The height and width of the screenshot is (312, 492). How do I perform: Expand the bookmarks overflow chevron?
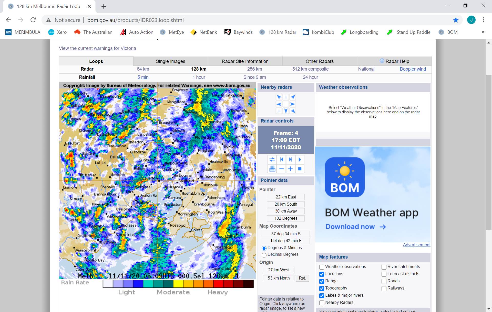click(x=483, y=32)
